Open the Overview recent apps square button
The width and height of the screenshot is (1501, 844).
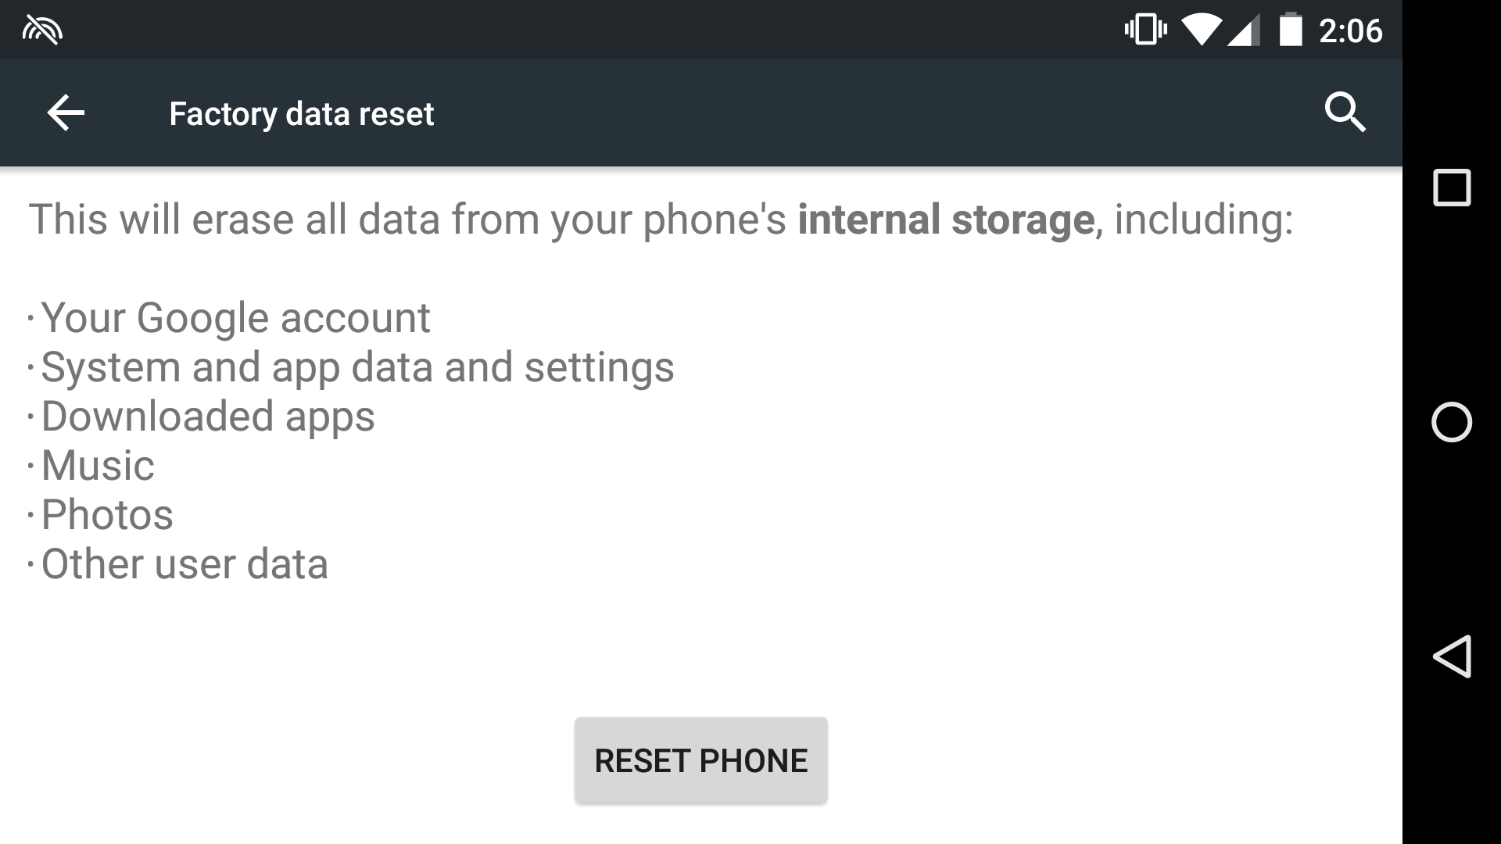pos(1450,188)
